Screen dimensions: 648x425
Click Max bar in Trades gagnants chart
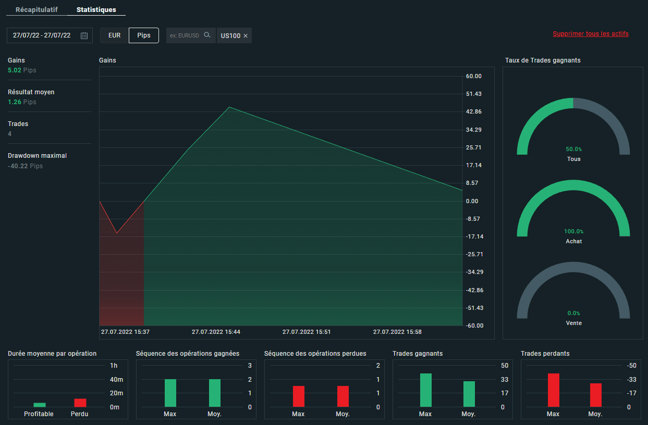pos(425,390)
